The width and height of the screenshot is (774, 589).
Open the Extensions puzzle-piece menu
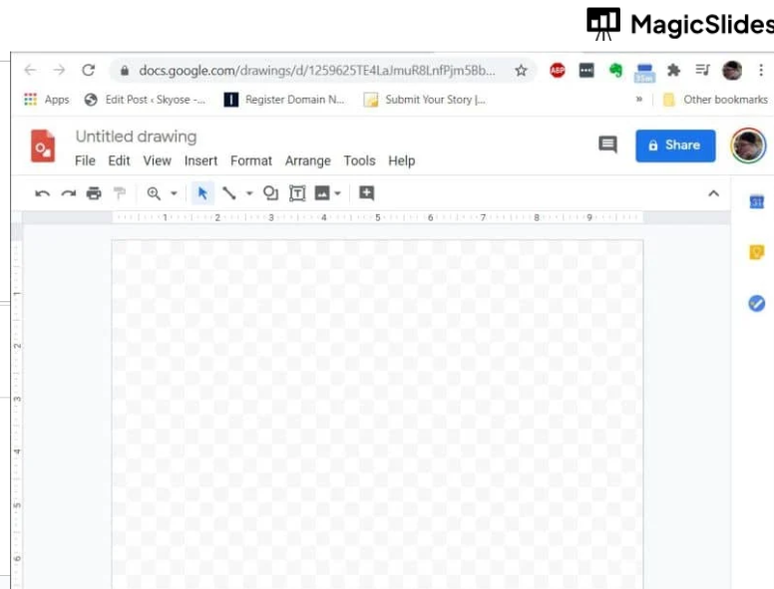(x=673, y=71)
